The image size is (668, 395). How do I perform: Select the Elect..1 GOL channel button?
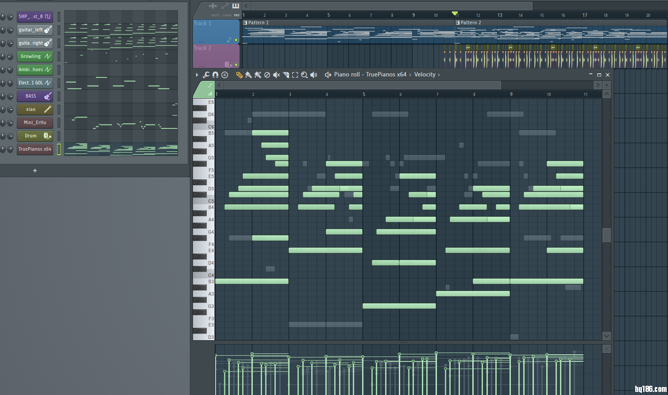(35, 83)
